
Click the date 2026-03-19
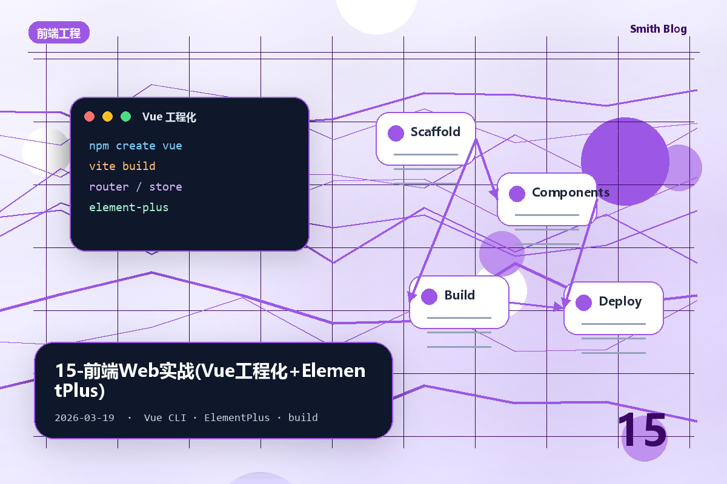(x=85, y=418)
